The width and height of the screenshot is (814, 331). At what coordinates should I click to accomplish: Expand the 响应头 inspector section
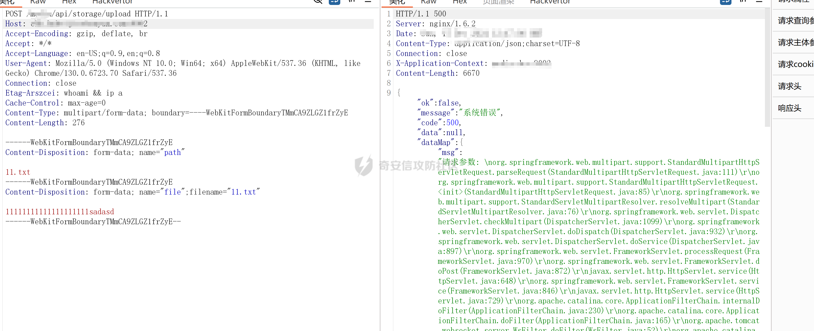coord(789,108)
